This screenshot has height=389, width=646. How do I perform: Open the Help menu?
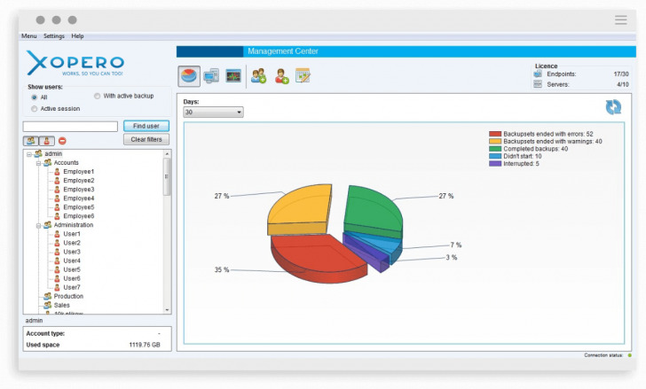tap(78, 36)
